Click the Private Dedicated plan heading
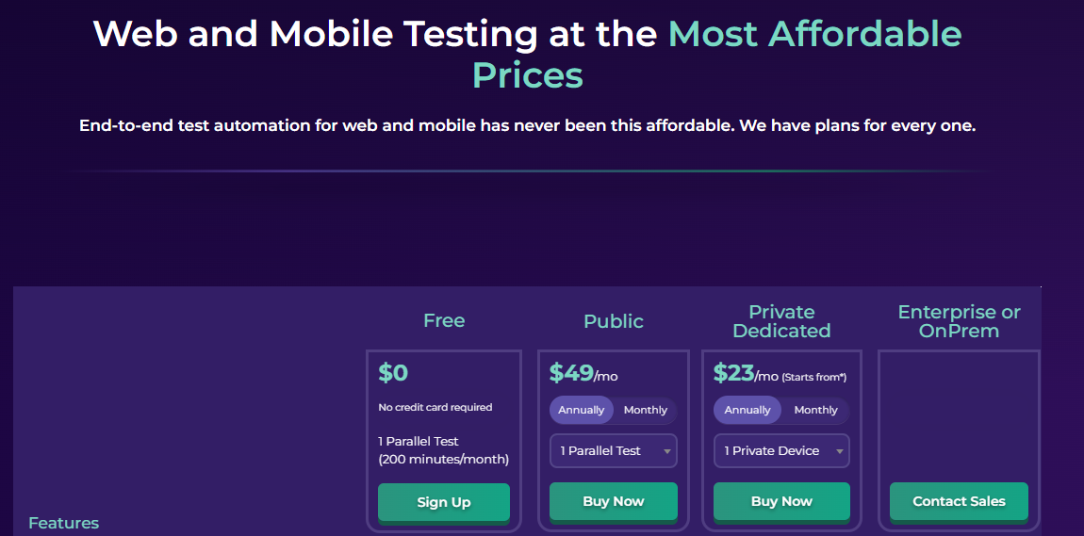The height and width of the screenshot is (536, 1084). [781, 321]
